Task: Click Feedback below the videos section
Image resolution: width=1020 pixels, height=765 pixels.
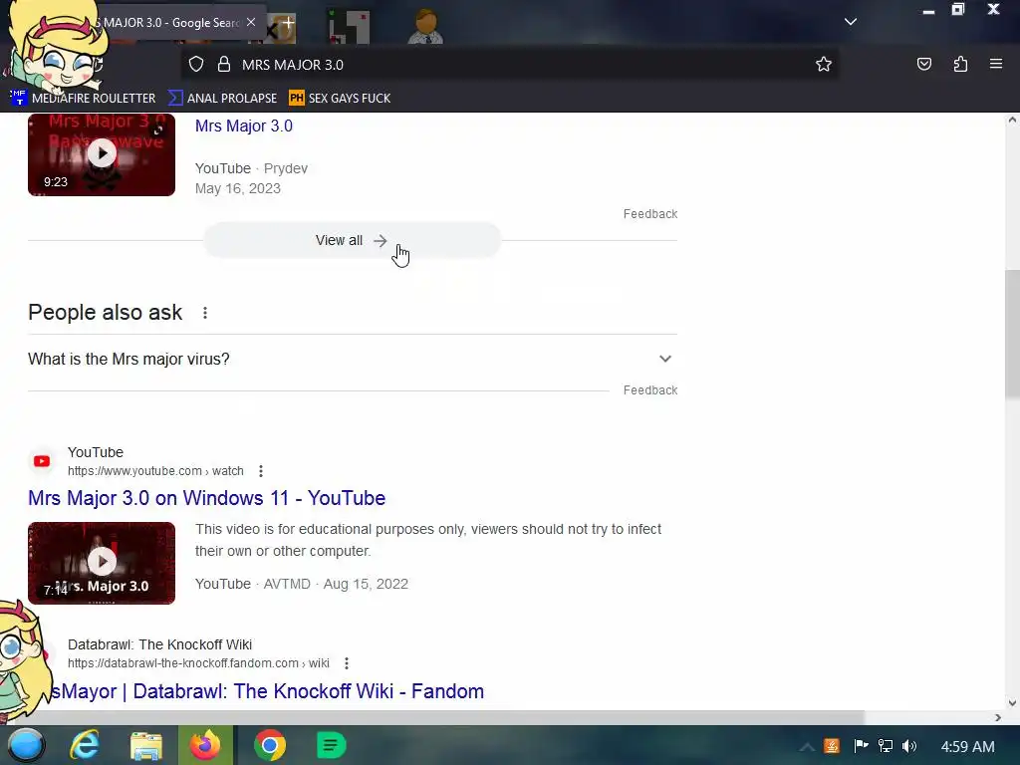Action: pos(650,214)
